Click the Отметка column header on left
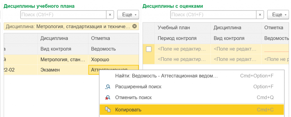 (100, 38)
